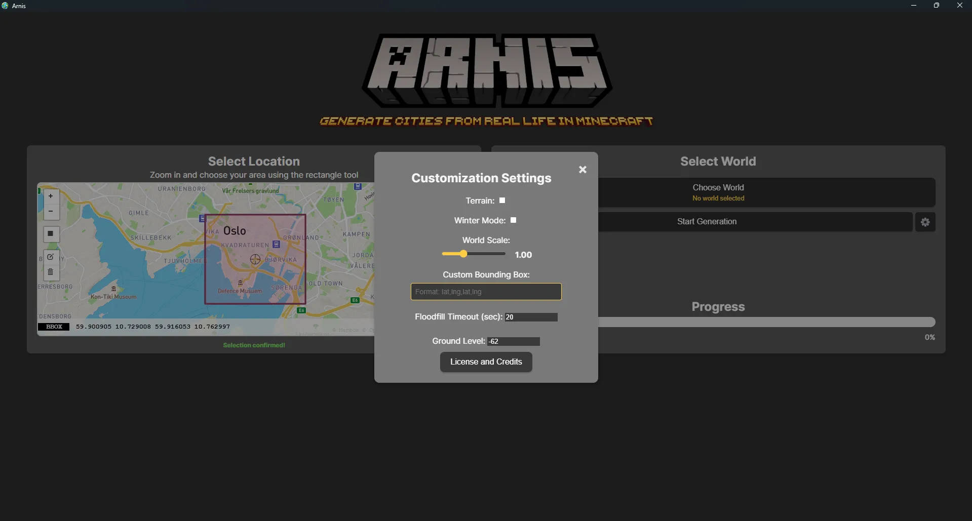
Task: Click the crosshair marker in the Oslo selection
Action: [255, 259]
